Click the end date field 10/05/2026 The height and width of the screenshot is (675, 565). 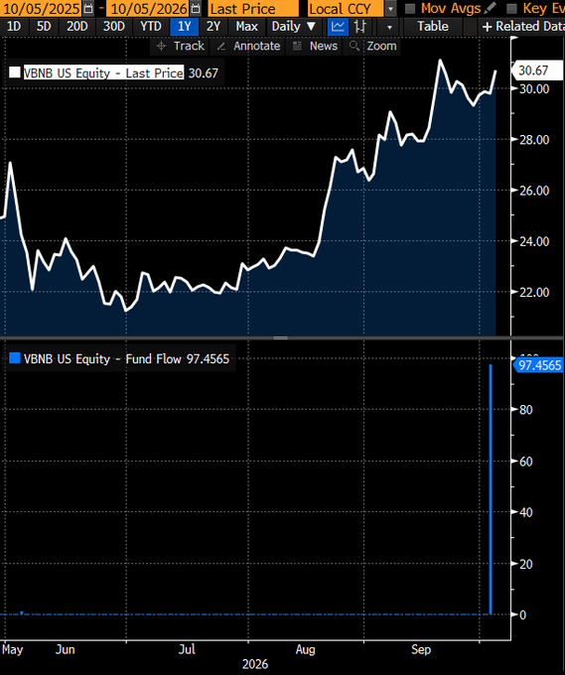[x=149, y=9]
